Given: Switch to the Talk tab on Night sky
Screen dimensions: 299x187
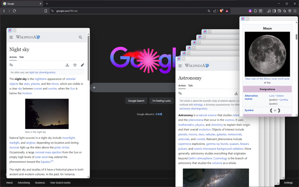Looking at the screenshot, I should click(x=21, y=57).
